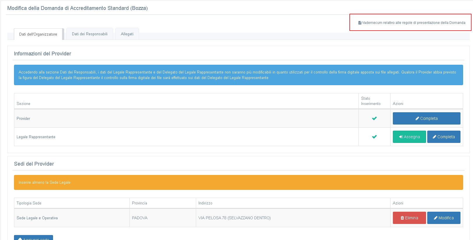Click the PADOVA province cell
The image size is (473, 240).
(x=140, y=218)
